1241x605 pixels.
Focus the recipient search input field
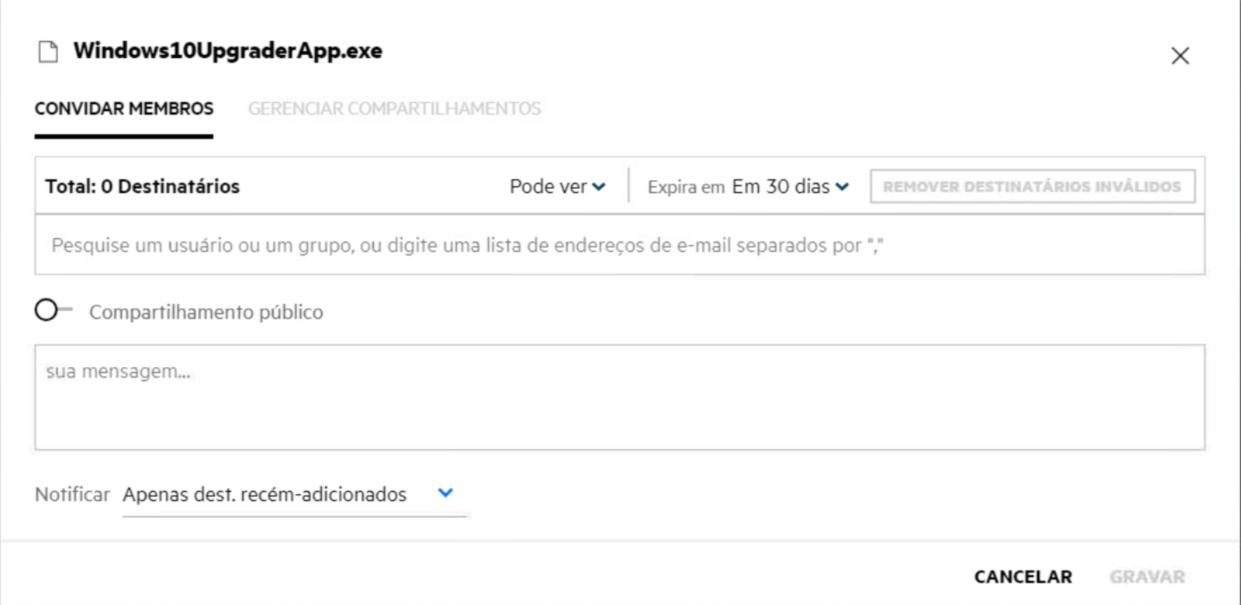pos(619,245)
